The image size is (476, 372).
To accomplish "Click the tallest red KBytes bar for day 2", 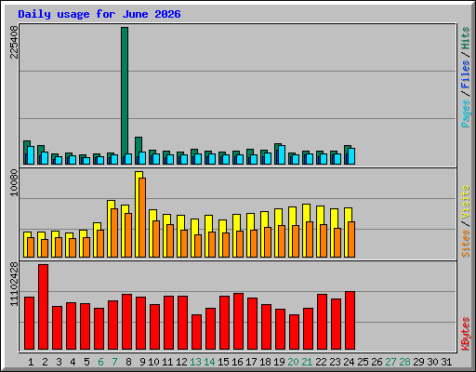I will tap(43, 307).
